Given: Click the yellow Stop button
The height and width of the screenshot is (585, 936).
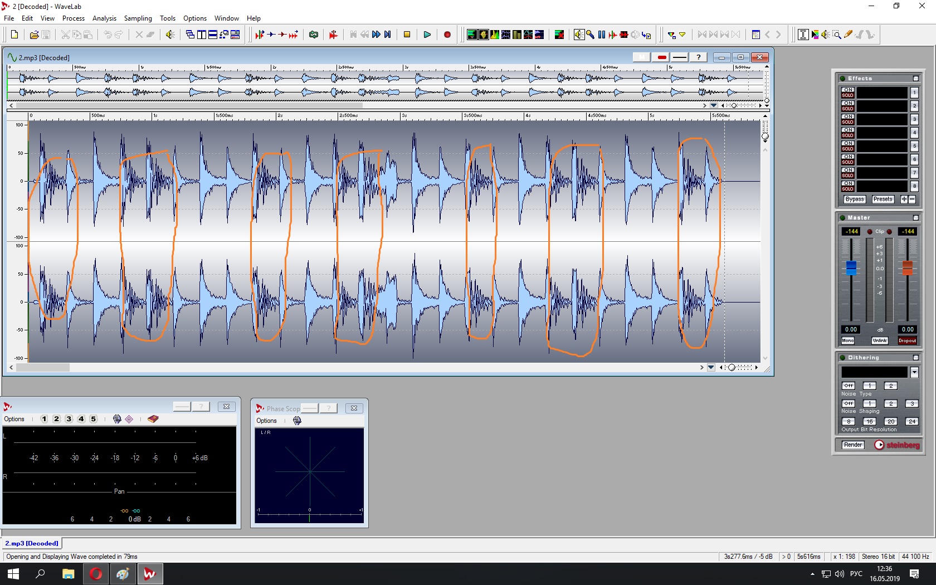Looking at the screenshot, I should pos(407,35).
